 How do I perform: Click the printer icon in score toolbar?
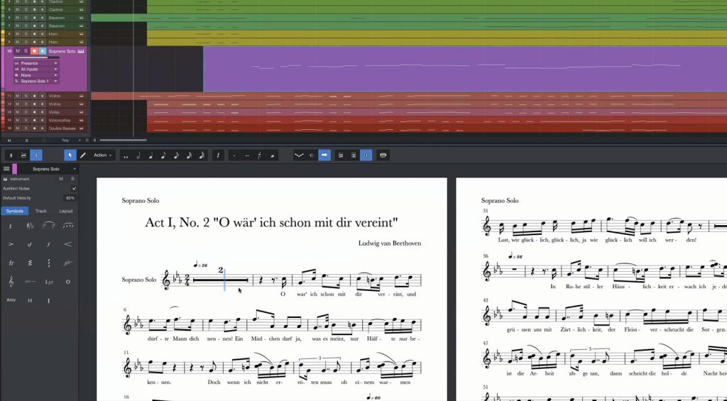[x=383, y=155]
